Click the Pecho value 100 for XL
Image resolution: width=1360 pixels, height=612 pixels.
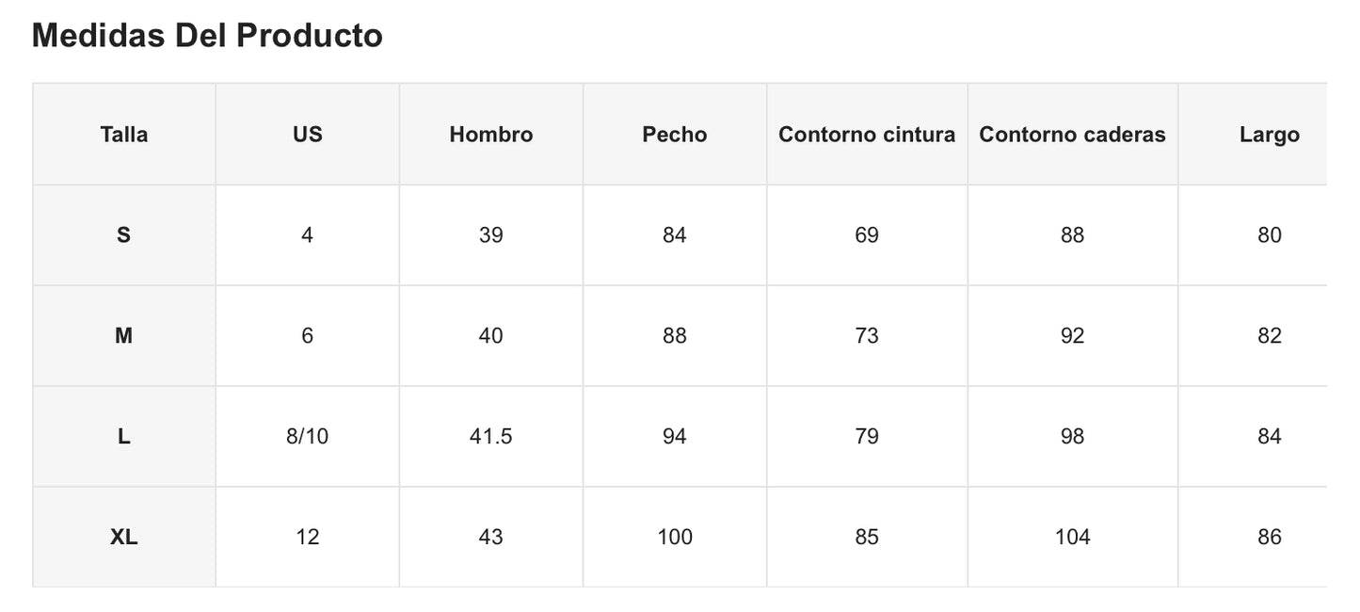674,538
